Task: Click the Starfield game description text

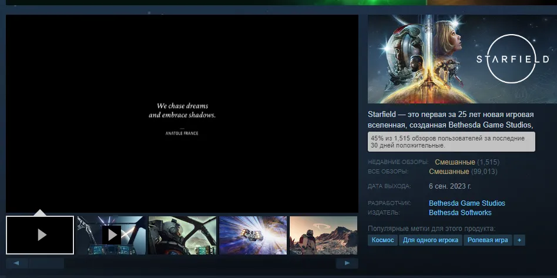Action: (451, 120)
